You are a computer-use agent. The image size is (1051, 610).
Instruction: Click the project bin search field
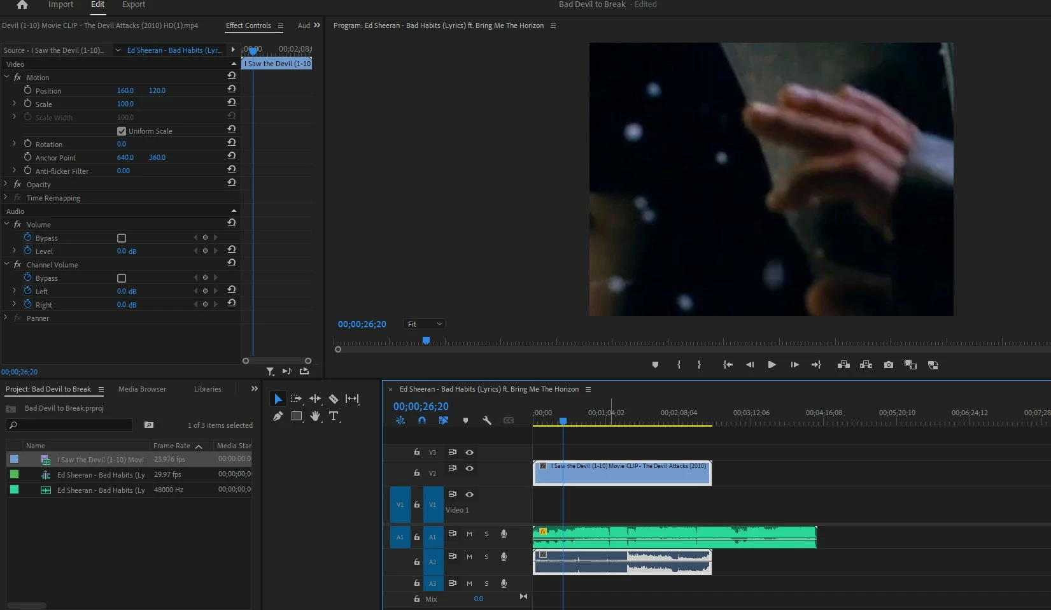(x=69, y=425)
